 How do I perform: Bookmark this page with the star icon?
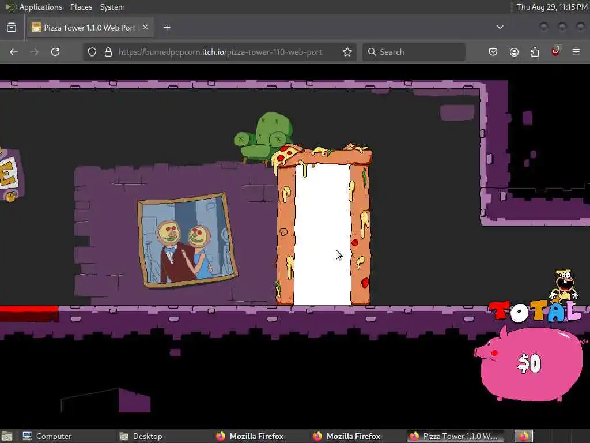pyautogui.click(x=347, y=52)
